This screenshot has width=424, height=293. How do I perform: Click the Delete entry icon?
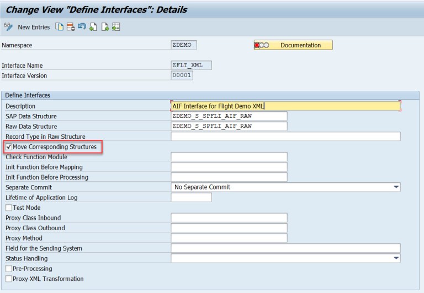coord(70,27)
